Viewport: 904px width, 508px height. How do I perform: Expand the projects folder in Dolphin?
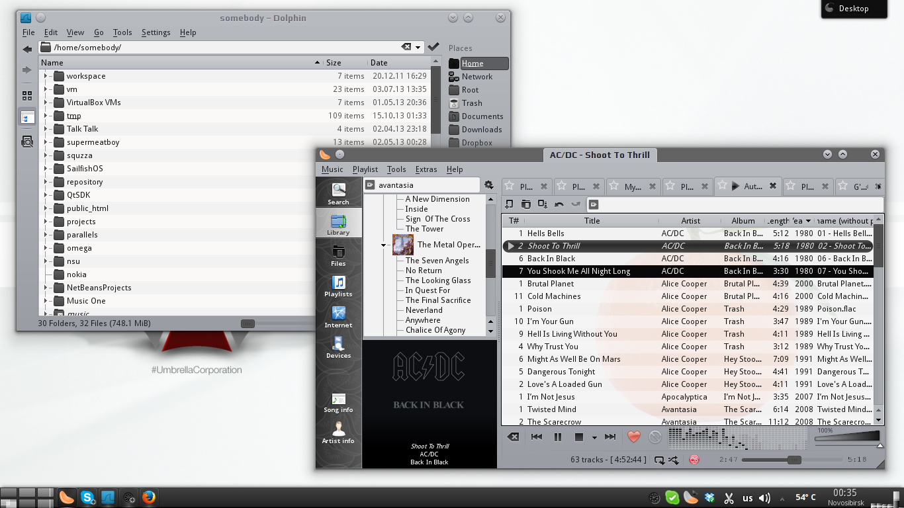[x=46, y=222]
